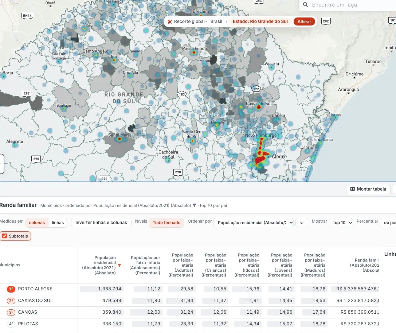
Task: Select Estado: Rio Grande do Sul chip
Action: pyautogui.click(x=260, y=21)
